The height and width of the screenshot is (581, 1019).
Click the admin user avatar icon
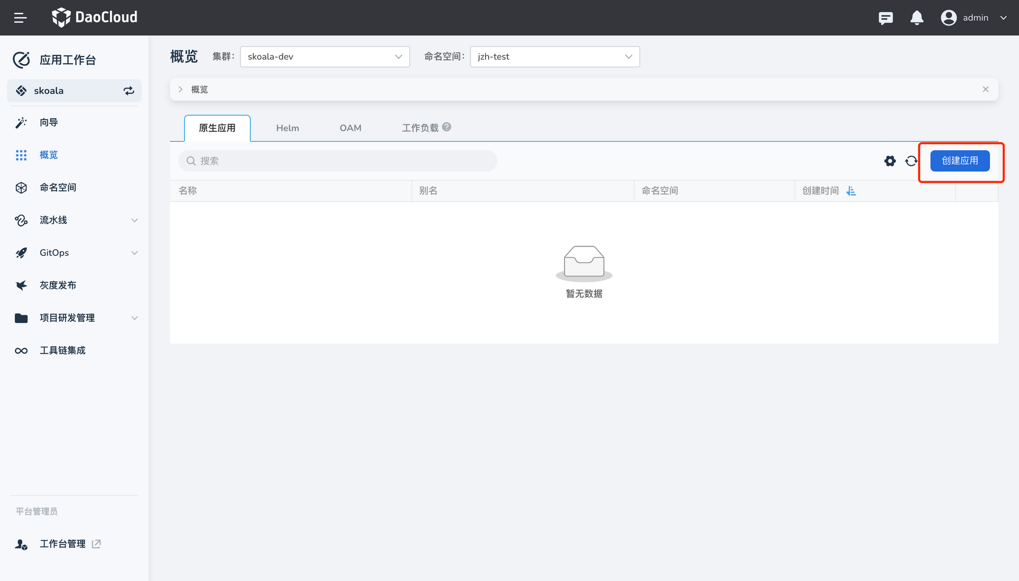click(x=949, y=18)
